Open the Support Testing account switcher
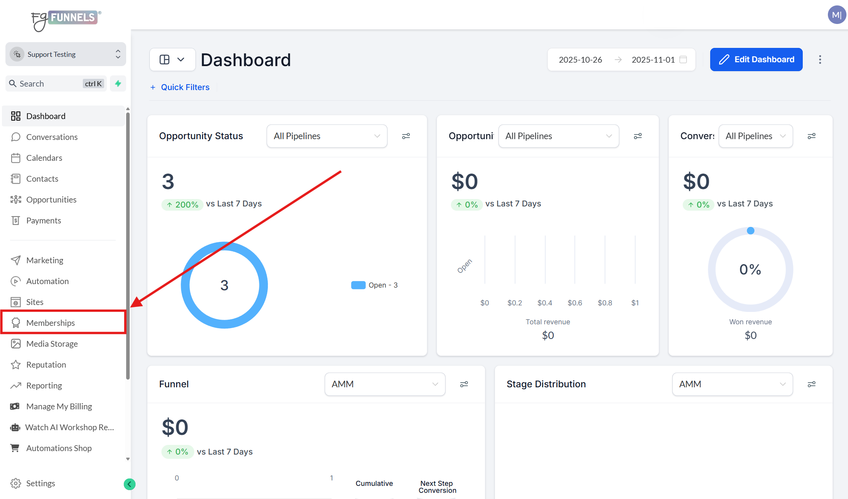 click(66, 54)
